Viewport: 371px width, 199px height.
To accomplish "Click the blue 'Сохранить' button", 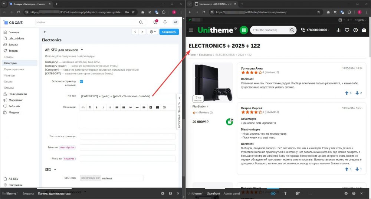I will (x=169, y=32).
